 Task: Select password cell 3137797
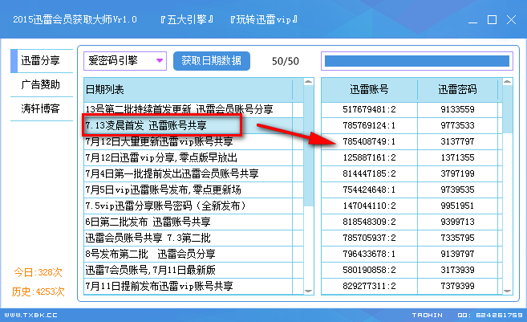point(457,141)
